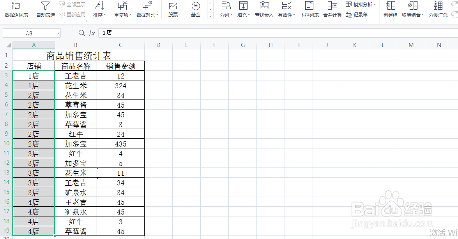Click the formula bar showing 1店
Image resolution: width=458 pixels, height=239 pixels.
(278, 33)
